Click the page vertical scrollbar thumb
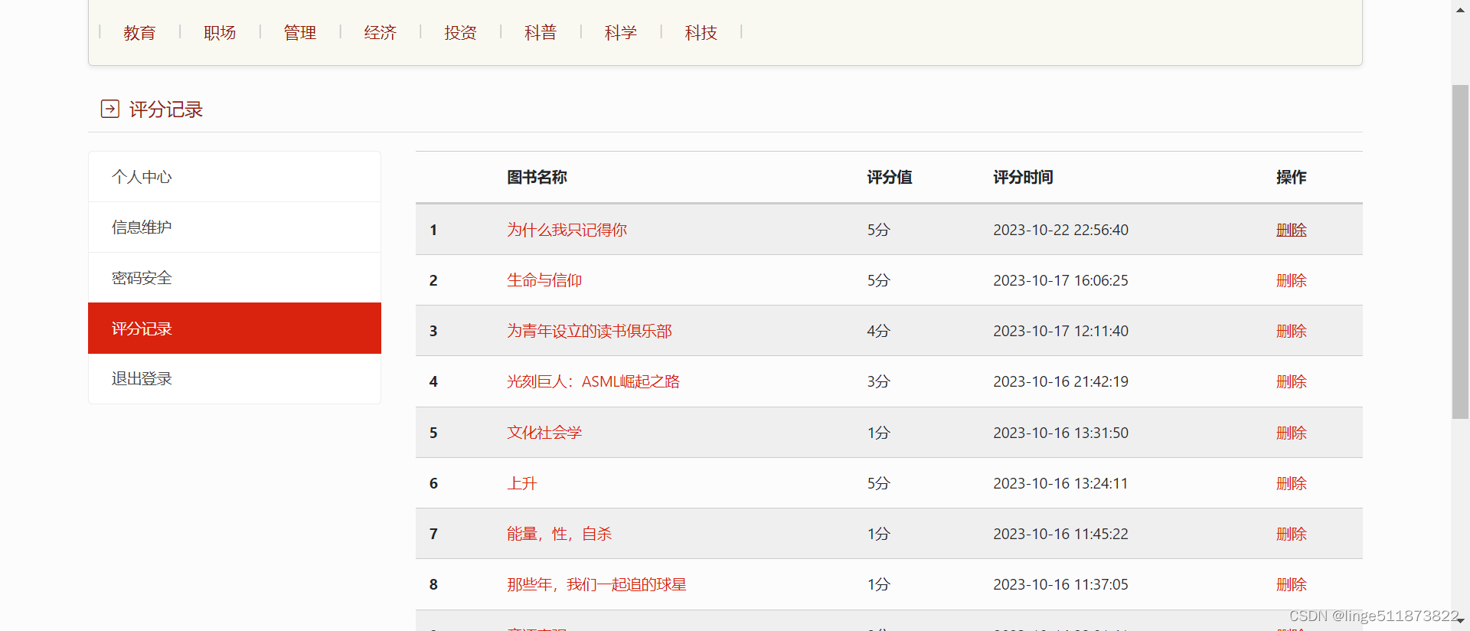The image size is (1470, 631). tap(1460, 252)
